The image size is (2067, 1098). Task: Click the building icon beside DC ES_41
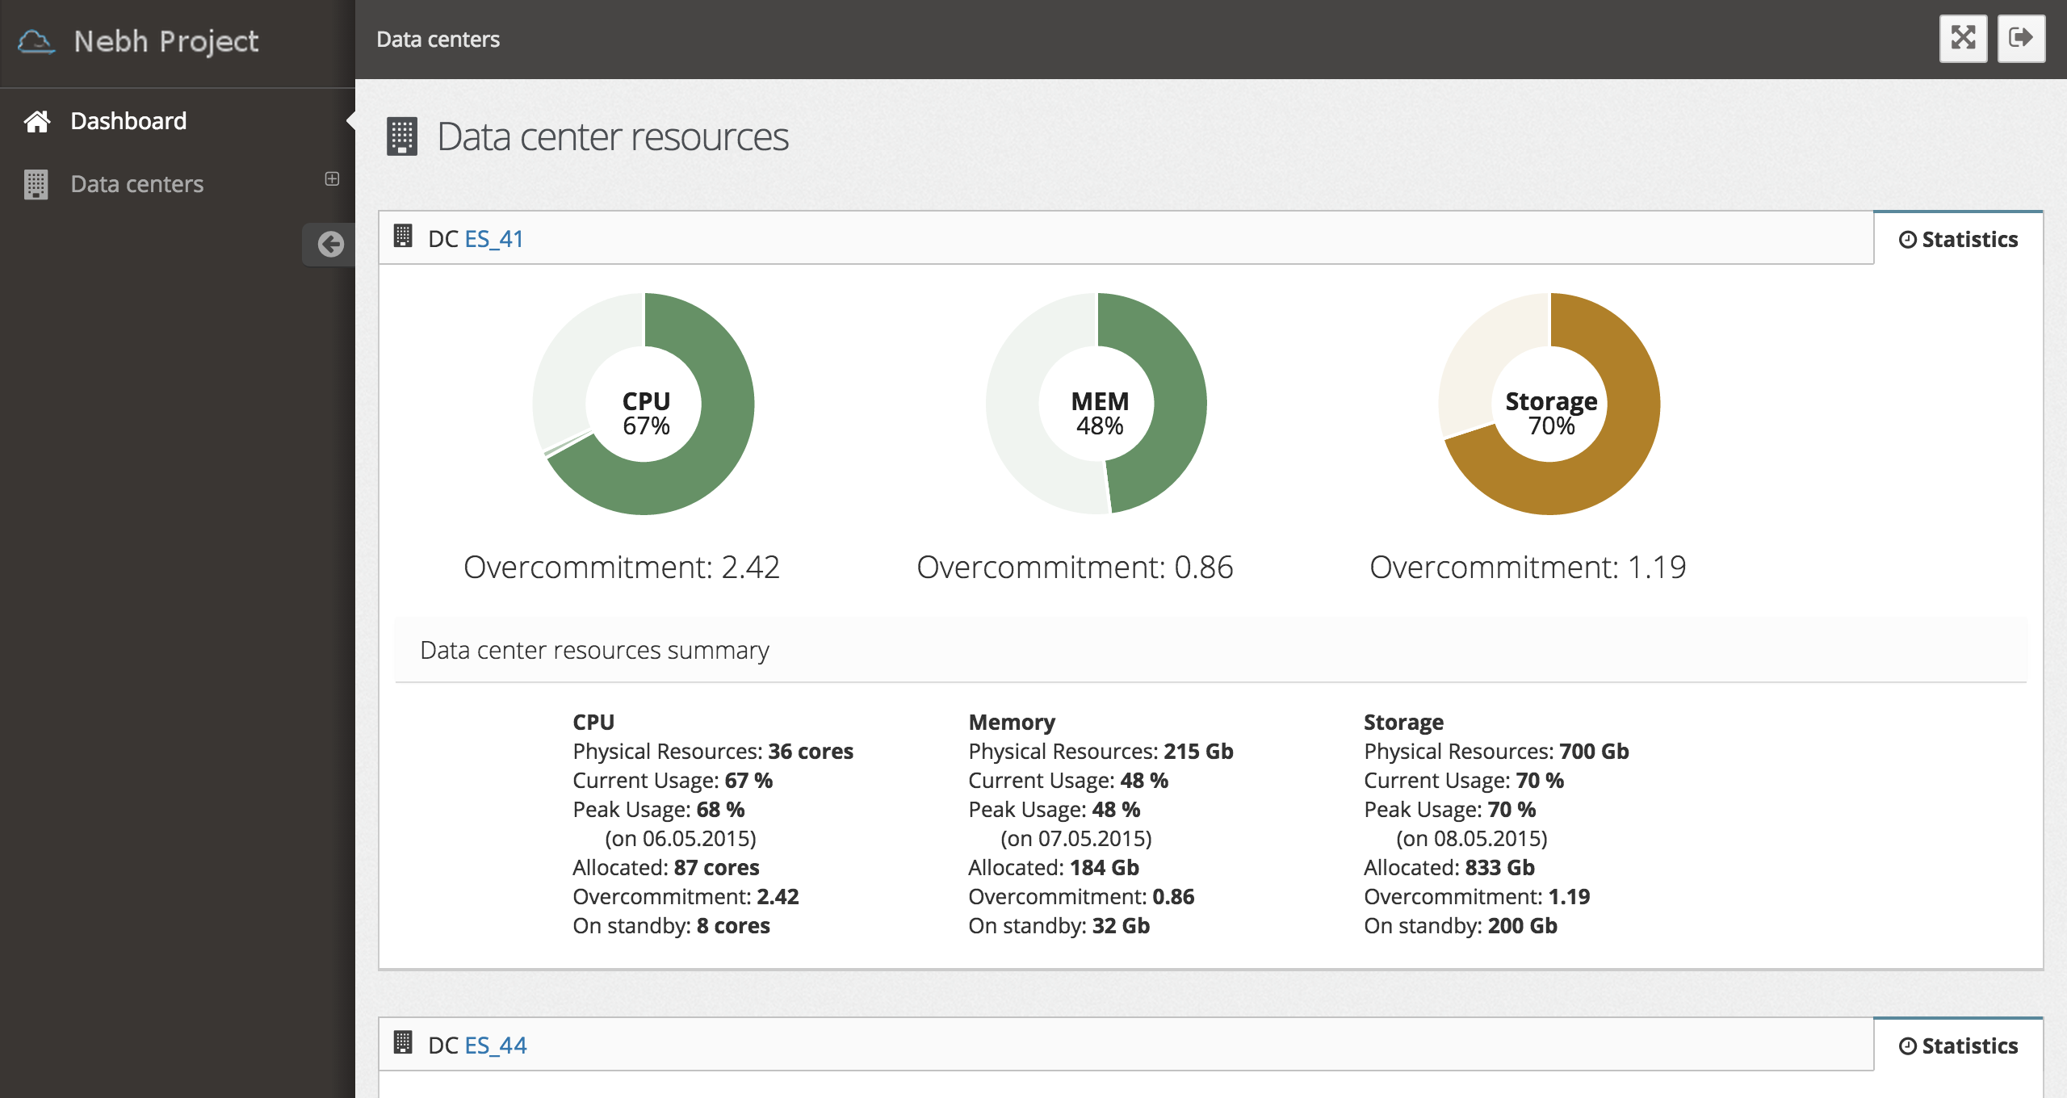(402, 237)
